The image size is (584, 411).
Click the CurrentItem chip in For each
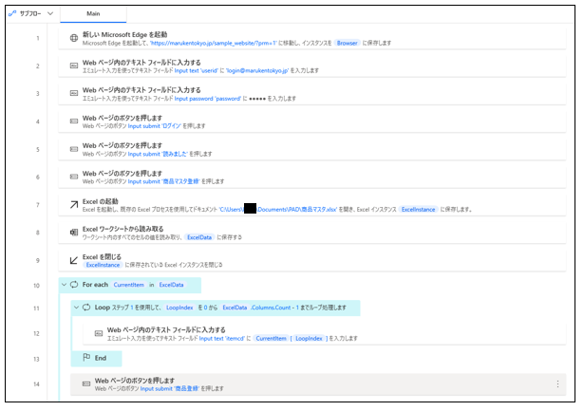click(x=129, y=285)
